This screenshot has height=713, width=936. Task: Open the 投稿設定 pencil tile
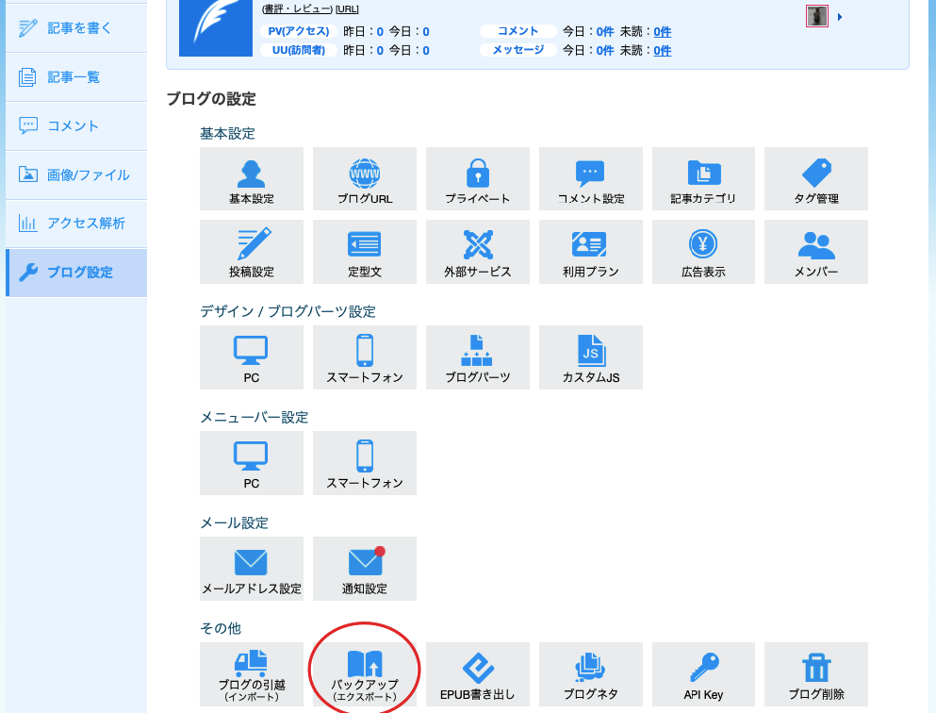pos(252,252)
